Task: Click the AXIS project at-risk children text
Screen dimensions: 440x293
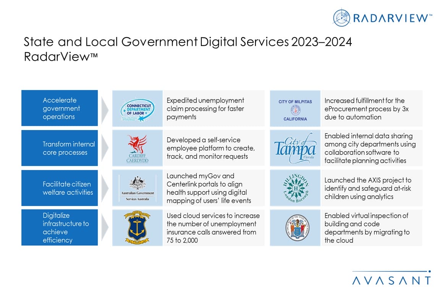Action: point(367,188)
